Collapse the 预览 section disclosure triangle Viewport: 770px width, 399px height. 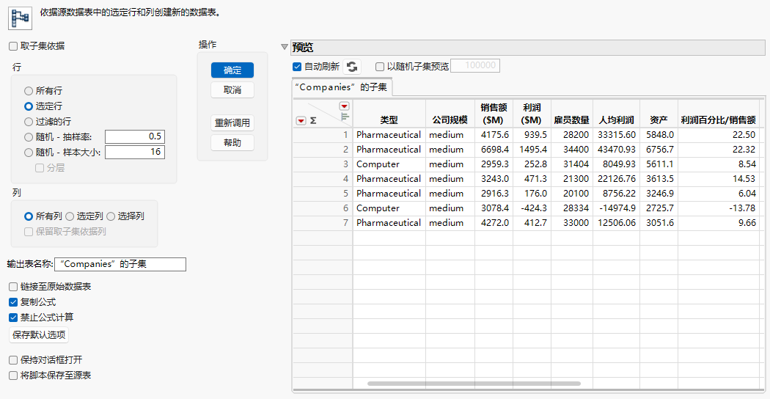(284, 47)
